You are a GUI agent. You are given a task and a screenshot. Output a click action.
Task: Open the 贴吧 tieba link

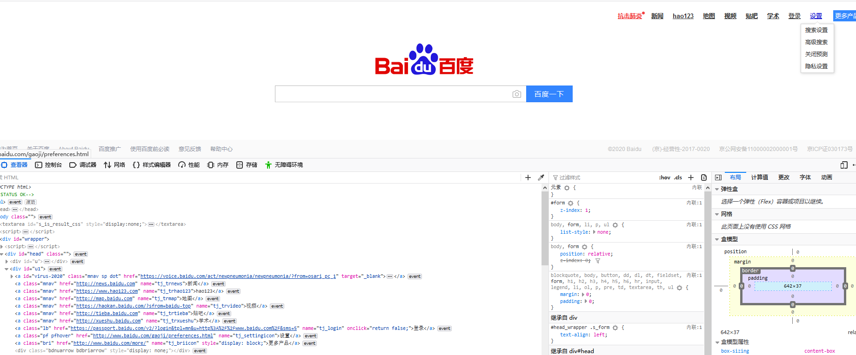click(x=752, y=16)
